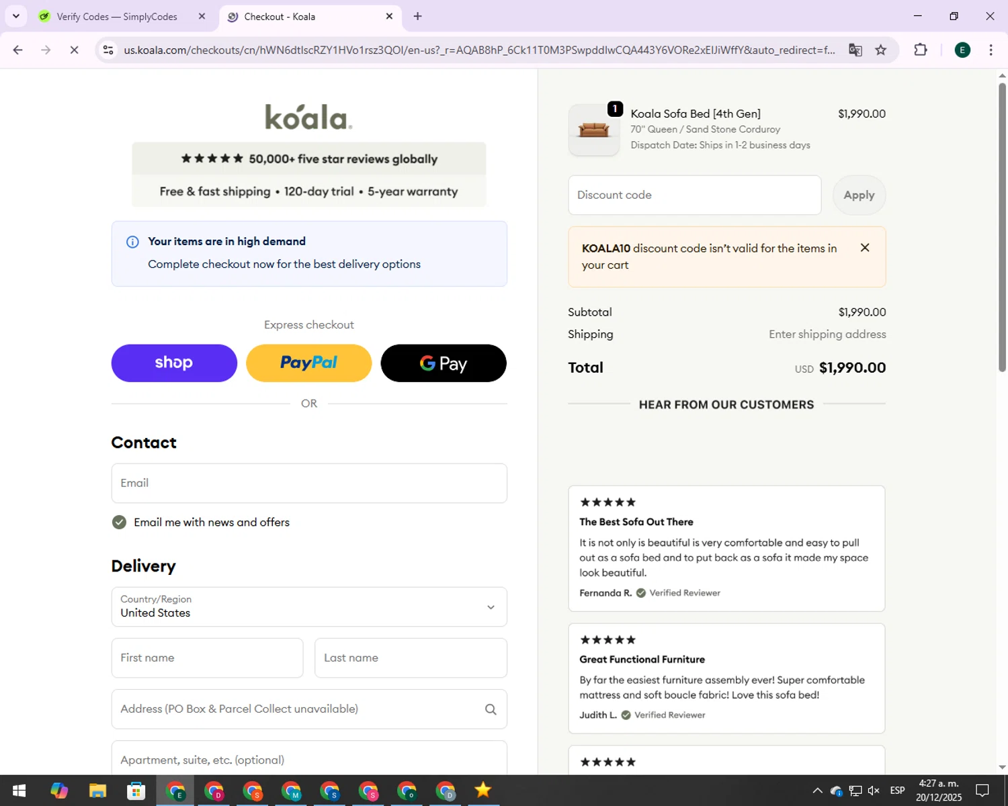Click the info icon in high demand notice

tap(132, 242)
